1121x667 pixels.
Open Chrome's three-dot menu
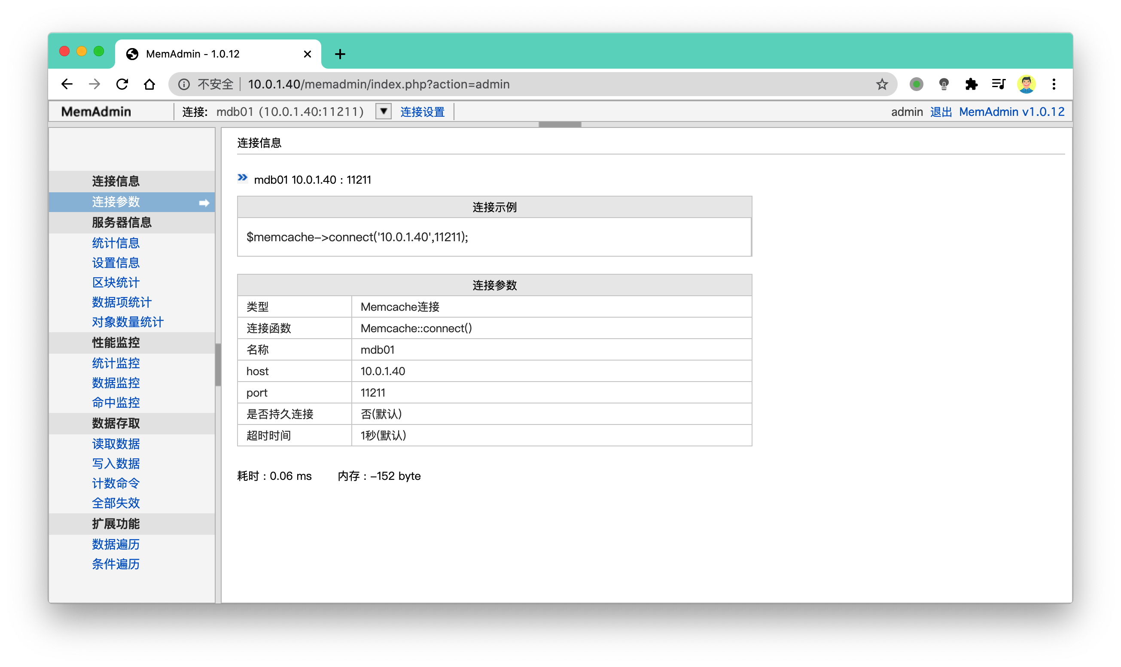[x=1054, y=84]
